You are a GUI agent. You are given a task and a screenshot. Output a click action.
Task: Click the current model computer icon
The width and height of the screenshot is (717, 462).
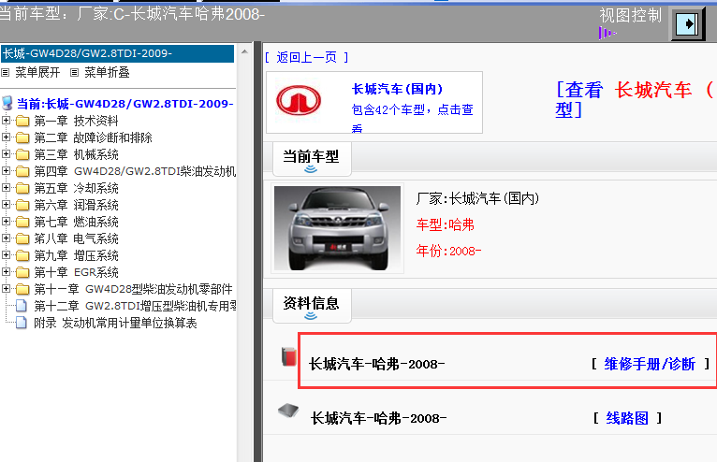[7, 103]
